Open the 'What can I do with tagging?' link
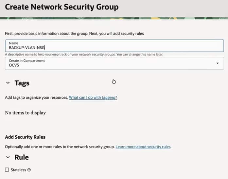Image resolution: width=228 pixels, height=179 pixels. (93, 97)
